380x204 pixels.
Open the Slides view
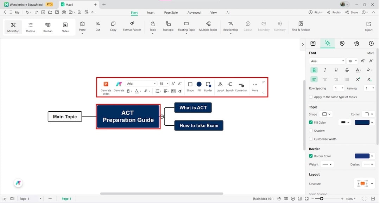(65, 27)
